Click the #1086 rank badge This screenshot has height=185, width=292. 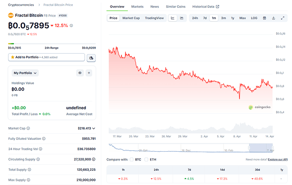coord(63,16)
